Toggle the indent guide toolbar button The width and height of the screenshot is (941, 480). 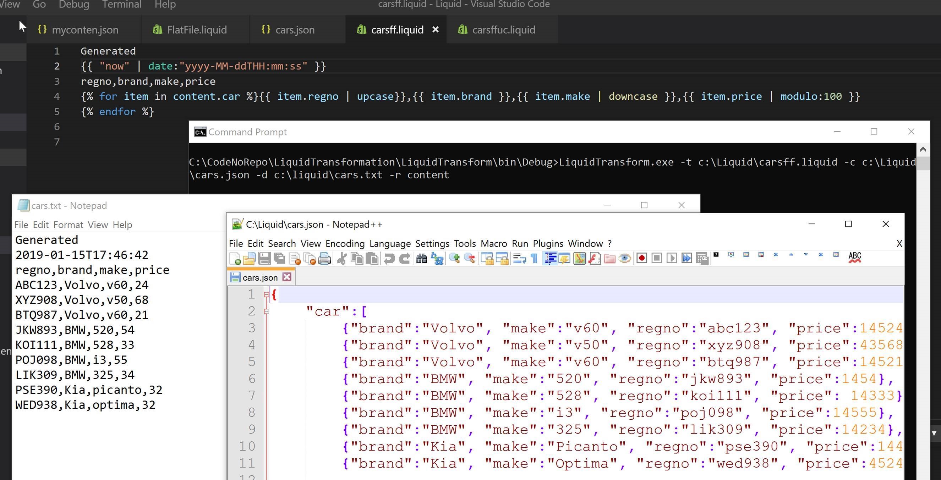click(550, 258)
